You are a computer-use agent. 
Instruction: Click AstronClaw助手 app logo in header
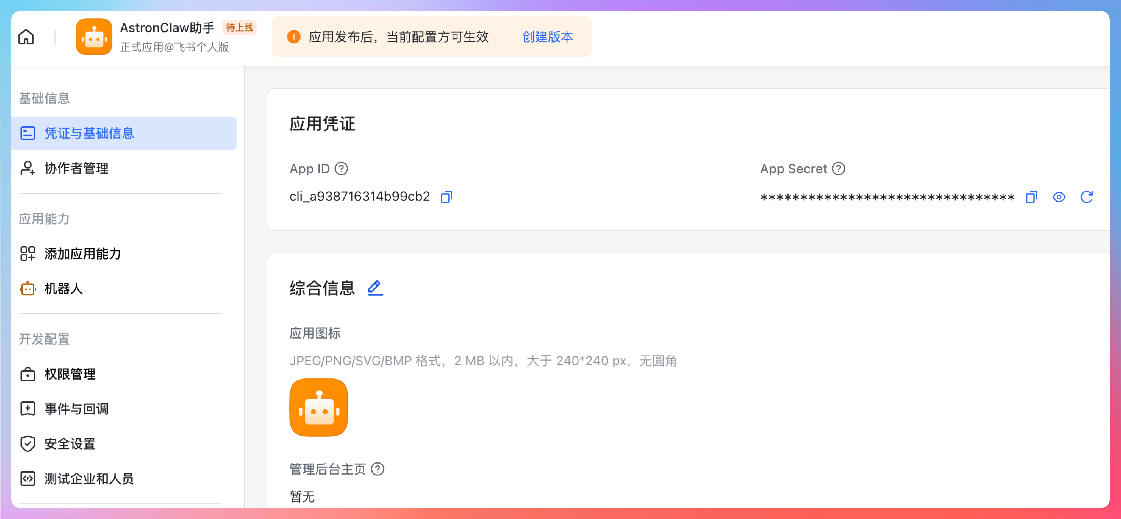94,37
